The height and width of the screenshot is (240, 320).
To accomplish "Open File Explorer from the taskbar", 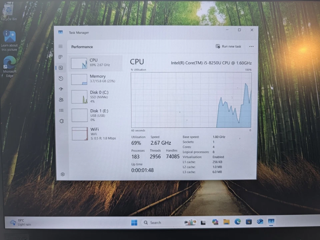I will [x=226, y=222].
